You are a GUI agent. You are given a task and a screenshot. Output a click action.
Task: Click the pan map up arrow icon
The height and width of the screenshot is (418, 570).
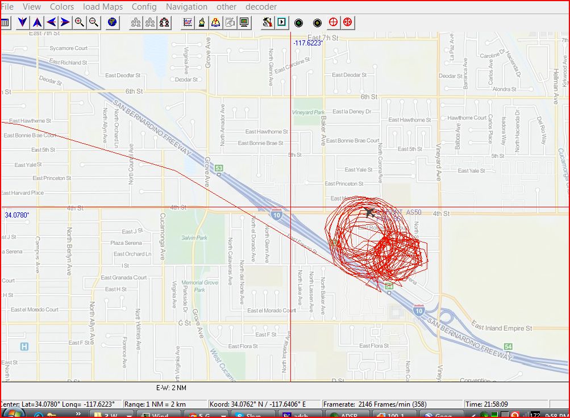tap(37, 22)
